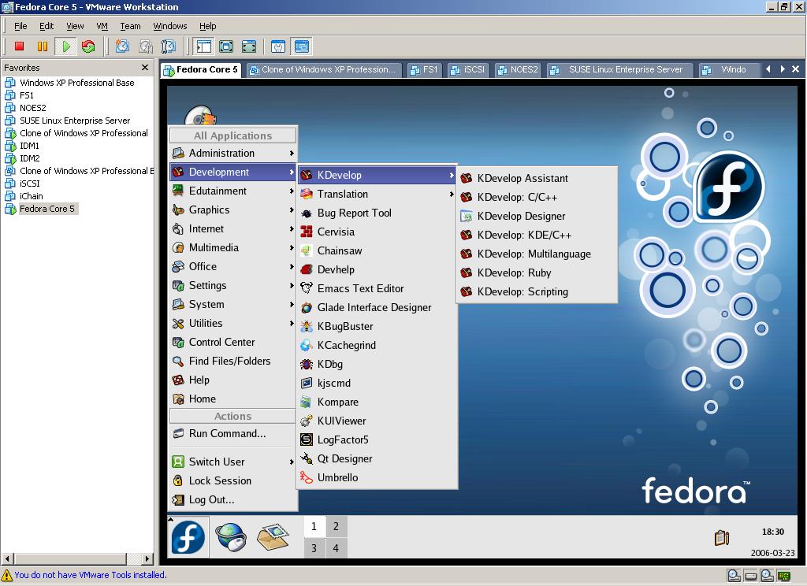Open the VM menu in menu bar
Screen dimensions: 807x586
(x=102, y=26)
